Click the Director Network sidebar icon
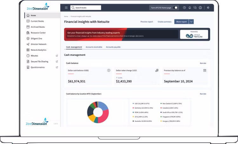 pyautogui.click(x=28, y=44)
